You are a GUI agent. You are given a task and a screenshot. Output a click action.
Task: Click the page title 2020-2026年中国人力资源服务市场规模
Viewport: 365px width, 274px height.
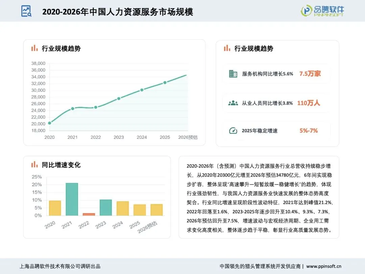tap(118, 12)
